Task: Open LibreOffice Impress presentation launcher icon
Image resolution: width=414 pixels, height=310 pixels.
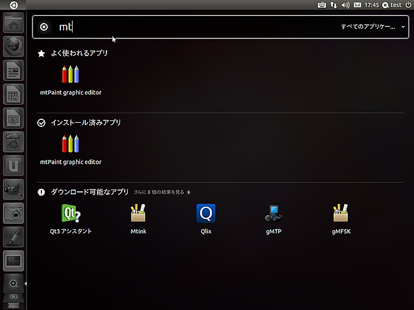Action: coord(14,118)
